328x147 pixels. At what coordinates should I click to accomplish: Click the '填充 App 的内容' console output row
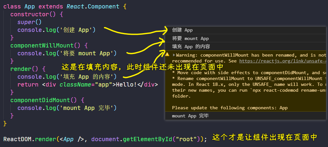191,47
